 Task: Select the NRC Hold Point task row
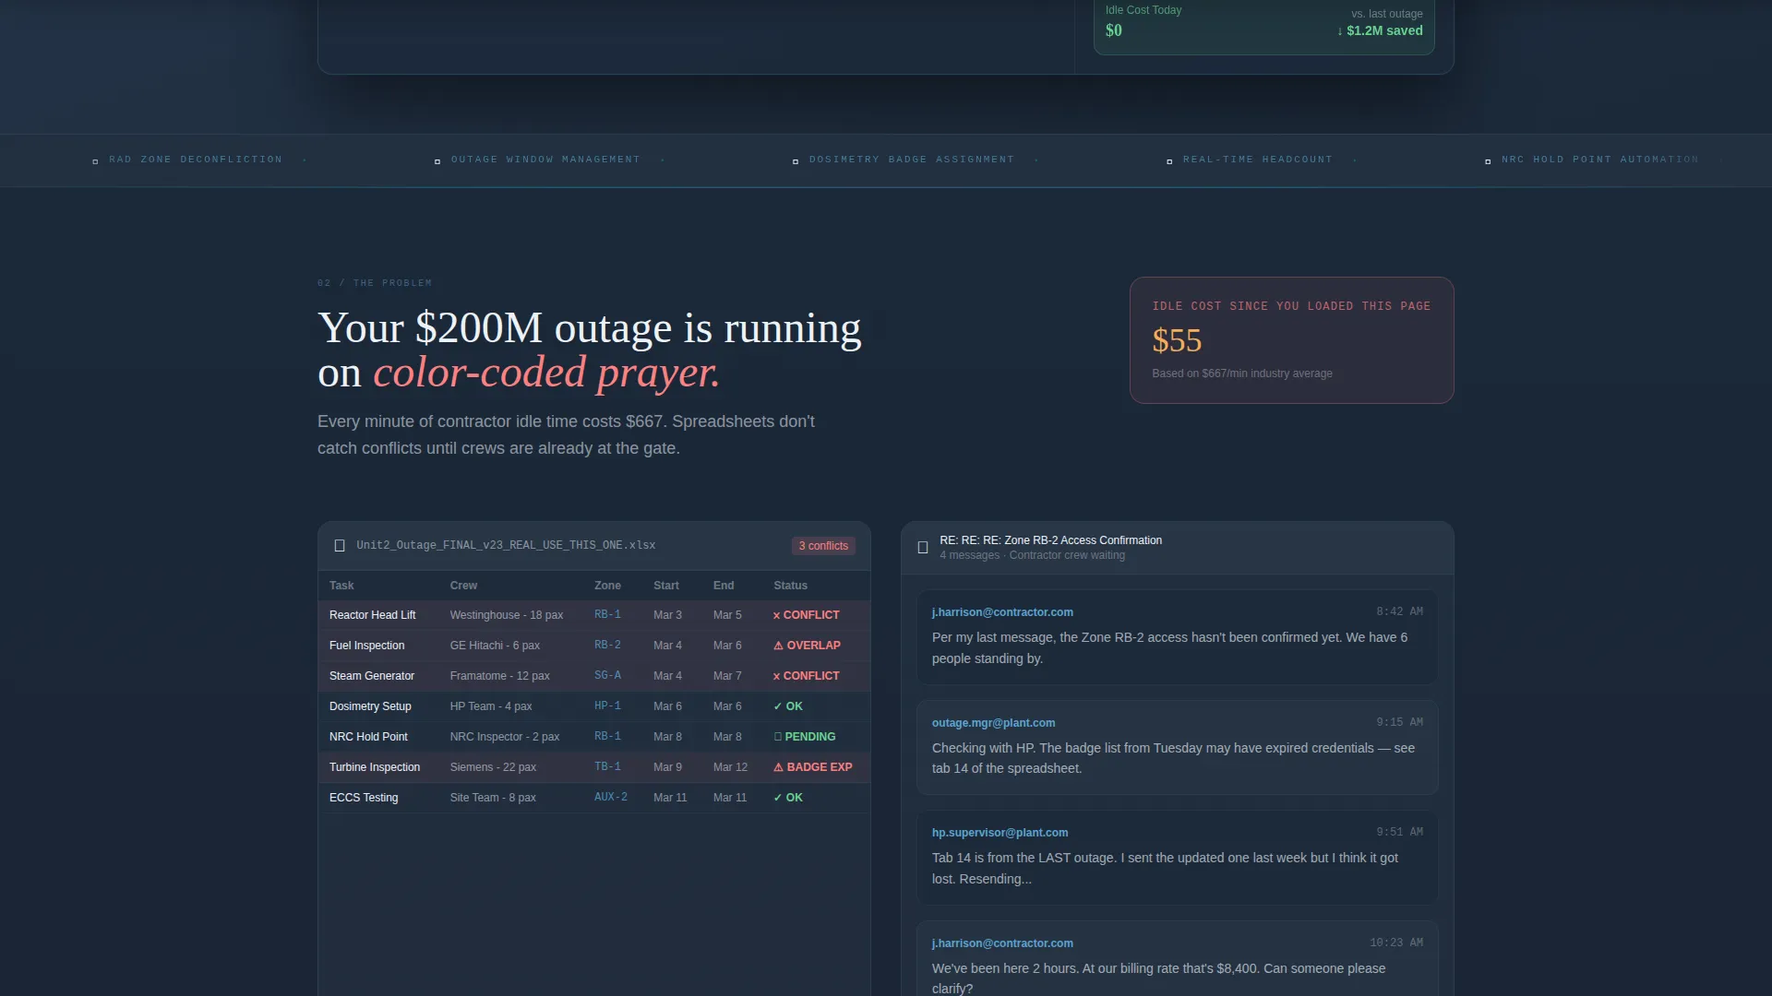594,737
